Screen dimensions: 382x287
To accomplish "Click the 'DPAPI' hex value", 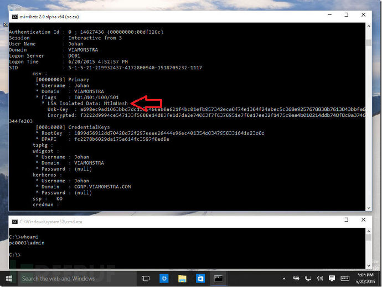I will click(122, 139).
